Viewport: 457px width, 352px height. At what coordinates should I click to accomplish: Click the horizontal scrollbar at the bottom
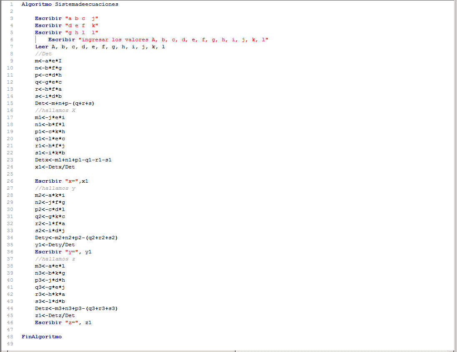228,350
